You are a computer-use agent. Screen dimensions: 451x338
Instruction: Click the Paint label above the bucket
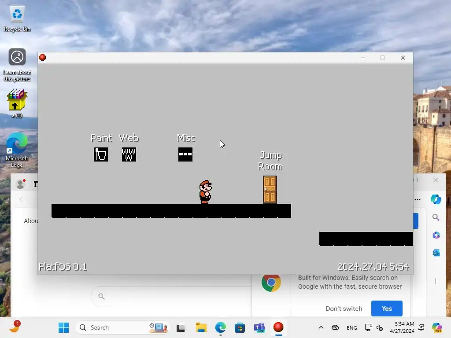pos(101,138)
